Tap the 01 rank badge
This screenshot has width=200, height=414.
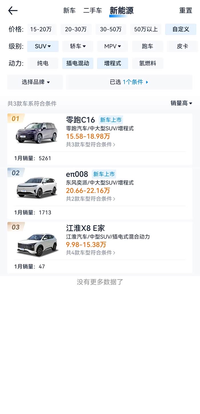(x=16, y=119)
